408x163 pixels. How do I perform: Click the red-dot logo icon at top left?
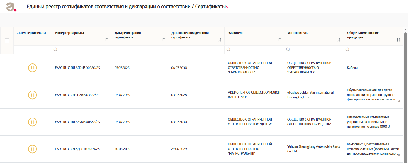pos(11,7)
